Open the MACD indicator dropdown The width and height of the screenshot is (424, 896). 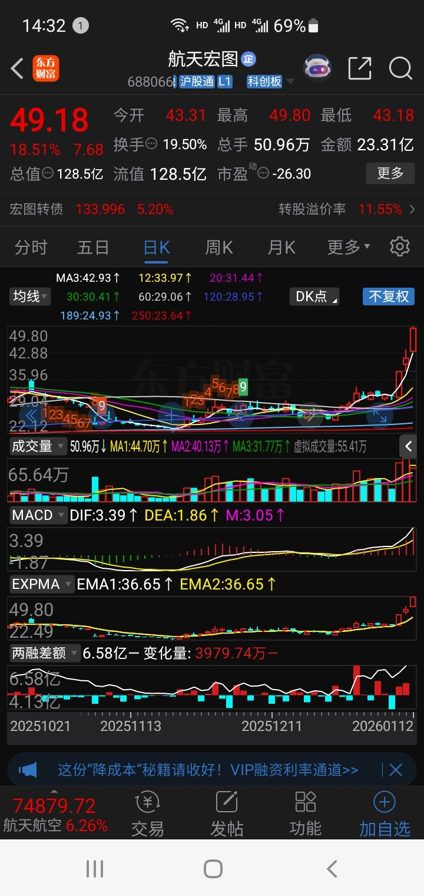(x=37, y=515)
